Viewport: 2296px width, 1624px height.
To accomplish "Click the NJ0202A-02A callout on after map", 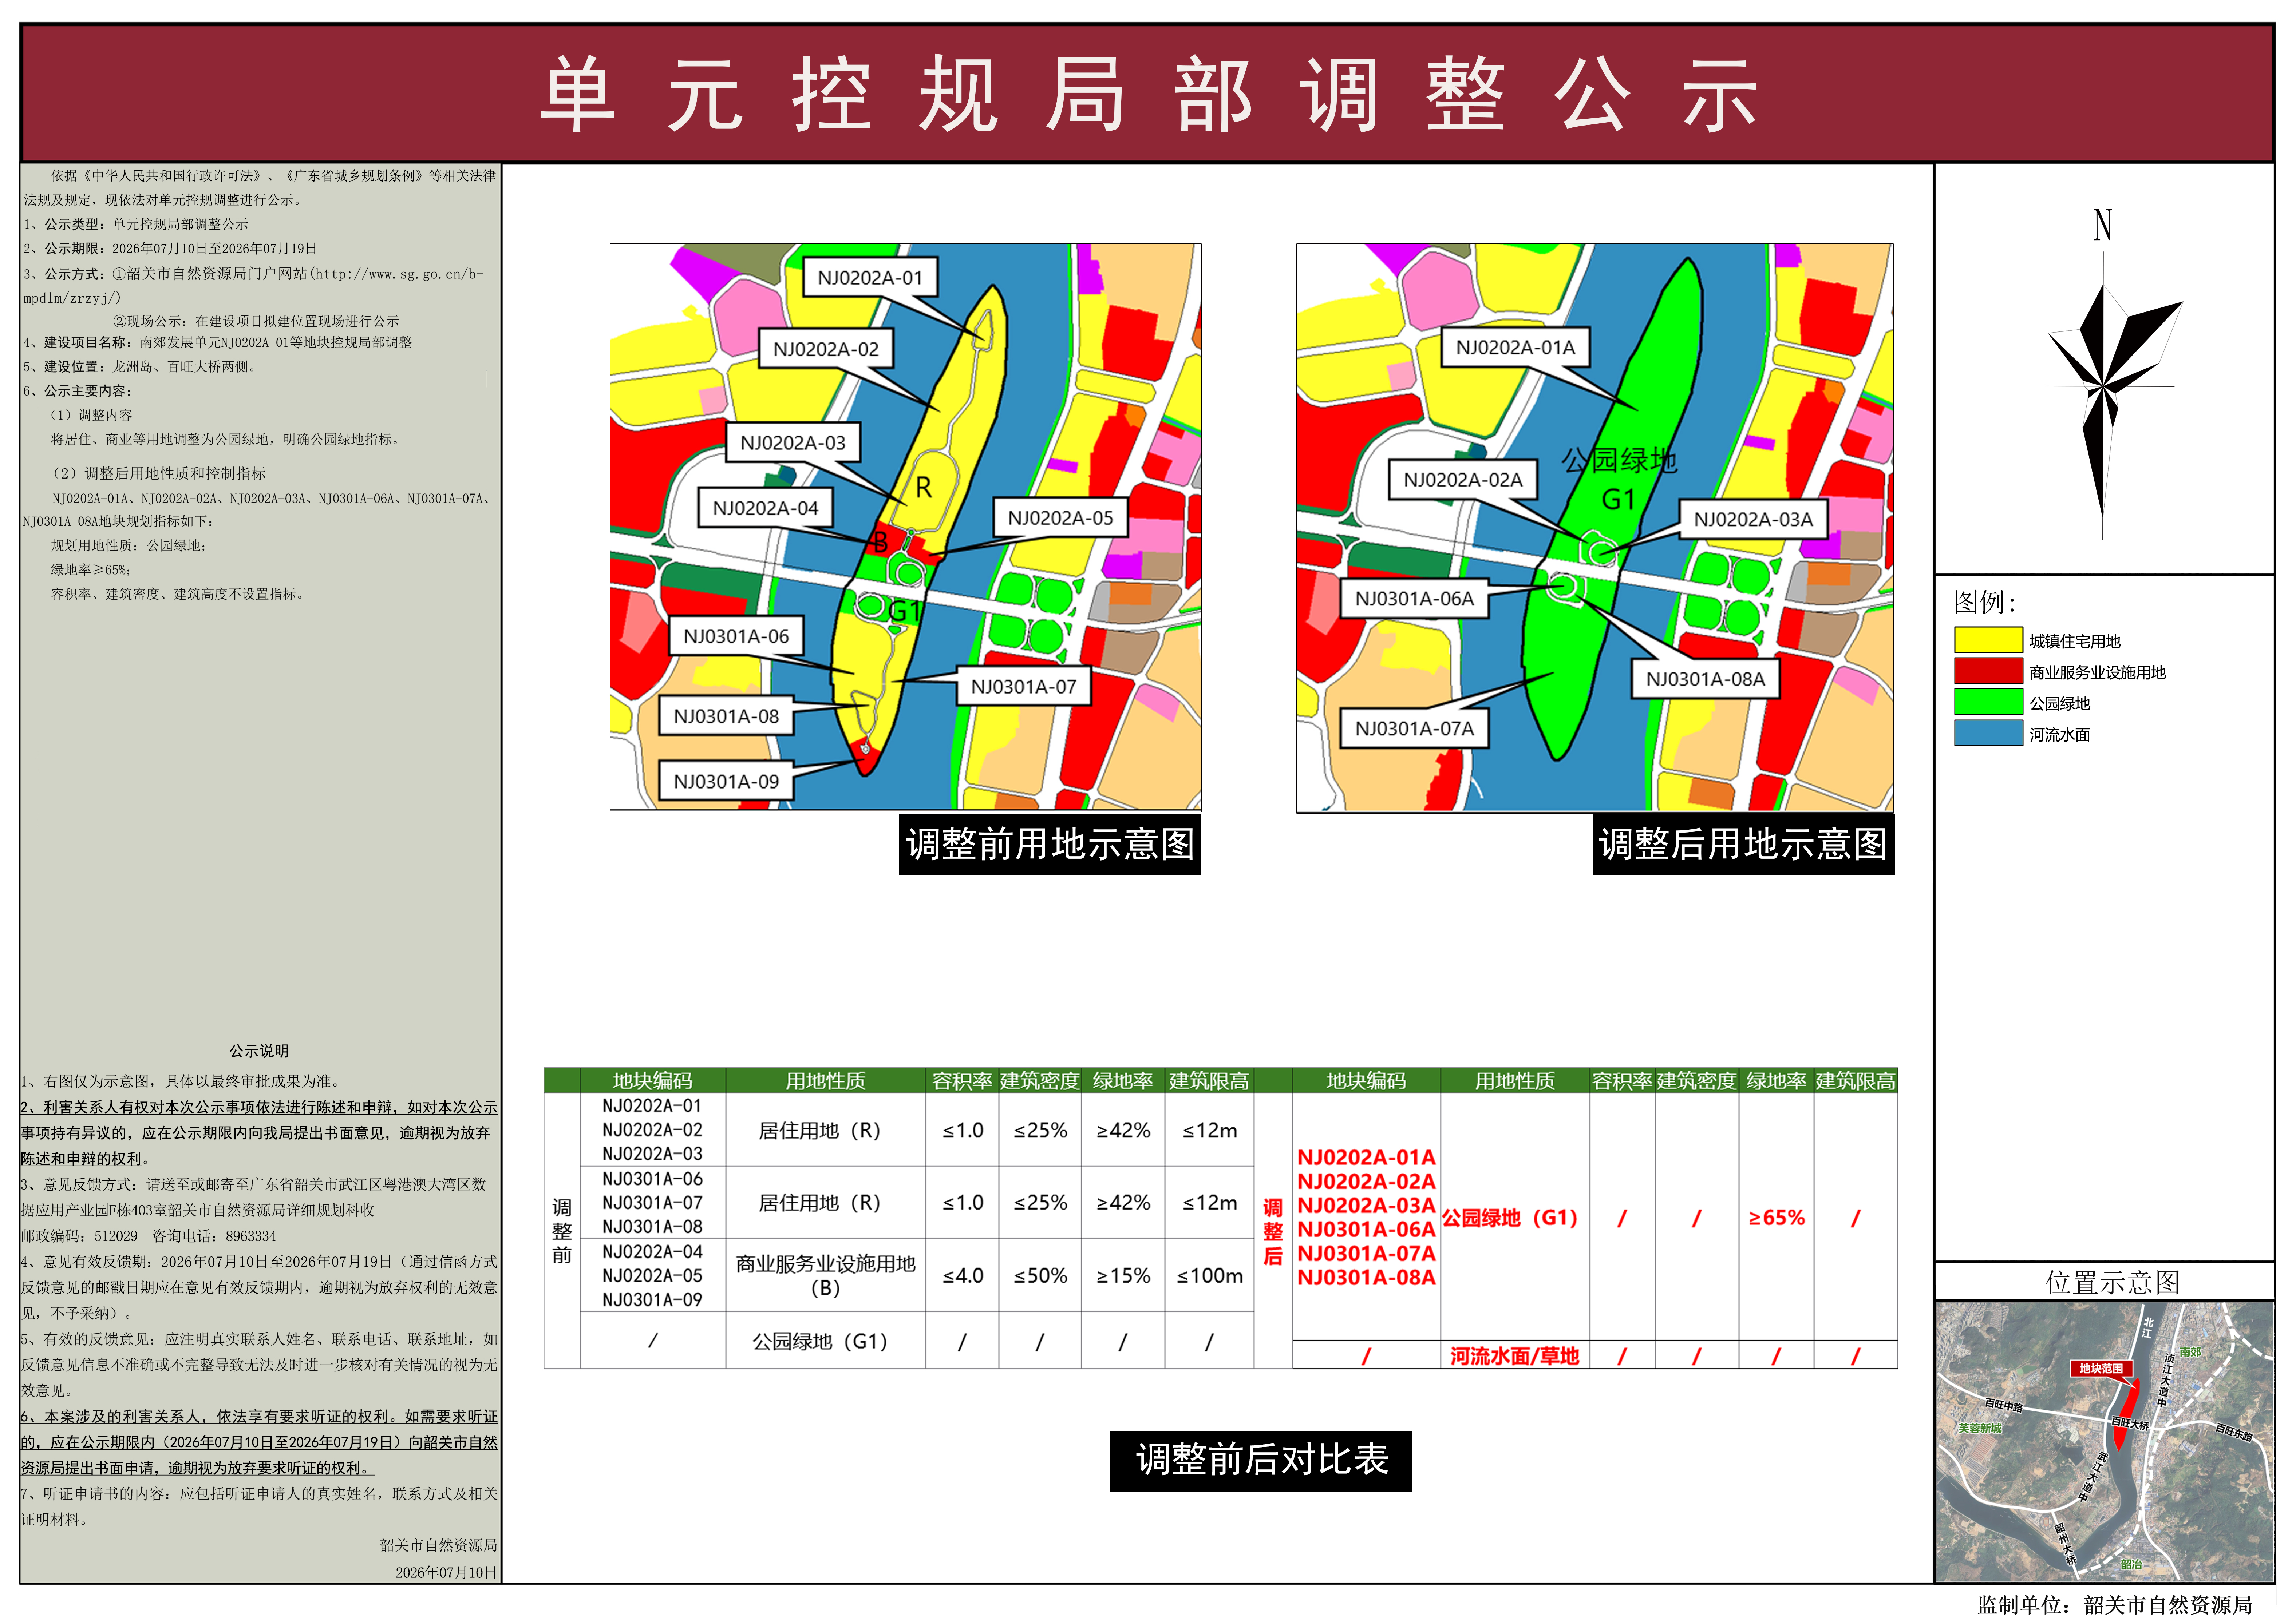I will tap(1463, 480).
